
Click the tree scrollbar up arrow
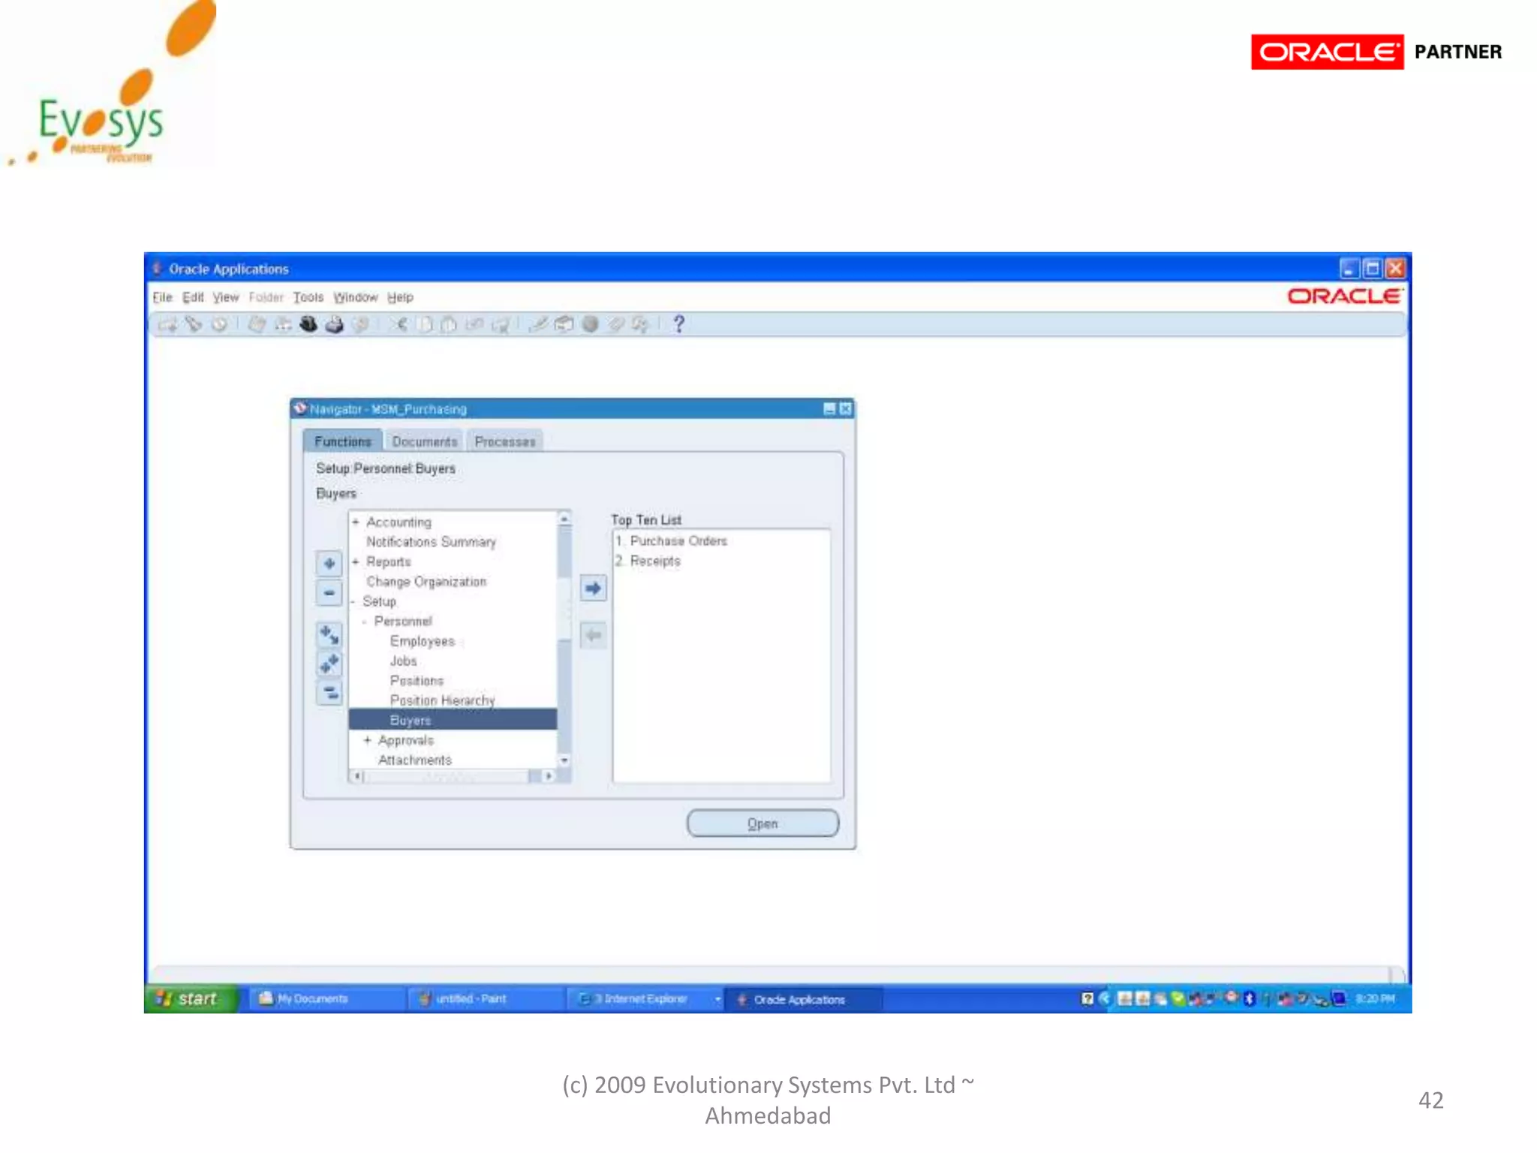564,519
